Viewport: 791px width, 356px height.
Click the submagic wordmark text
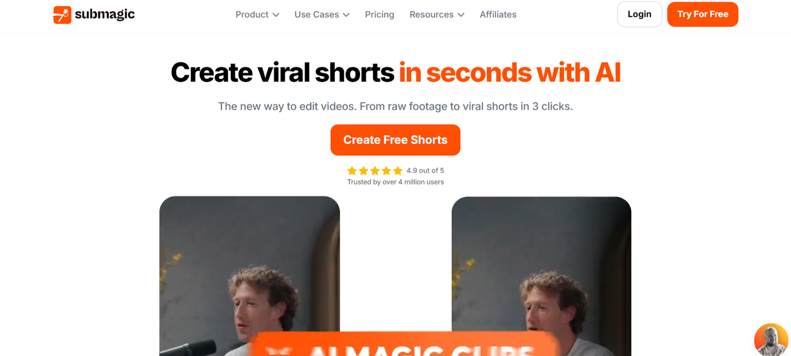click(105, 14)
